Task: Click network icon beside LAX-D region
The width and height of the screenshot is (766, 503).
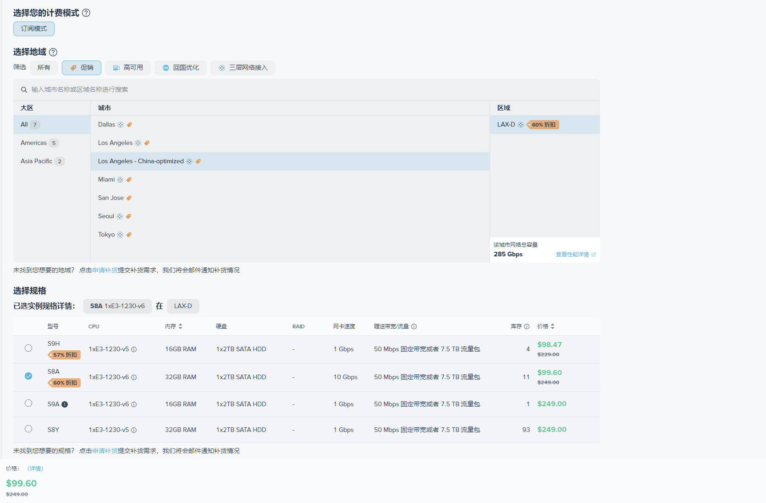Action: pyautogui.click(x=521, y=125)
